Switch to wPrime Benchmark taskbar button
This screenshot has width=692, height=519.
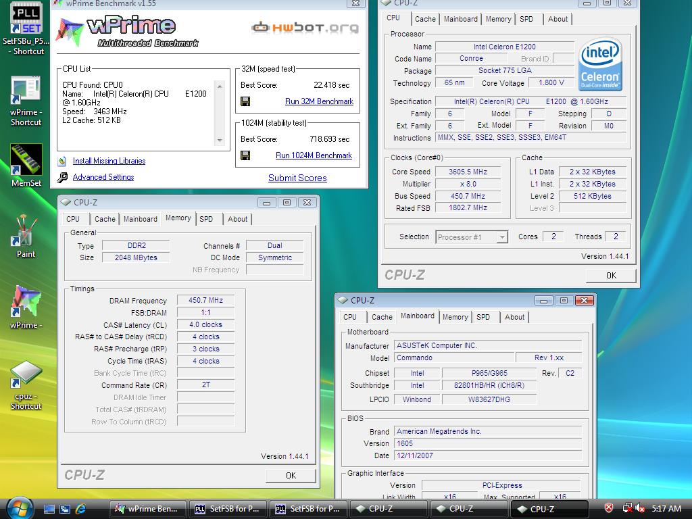pos(147,509)
